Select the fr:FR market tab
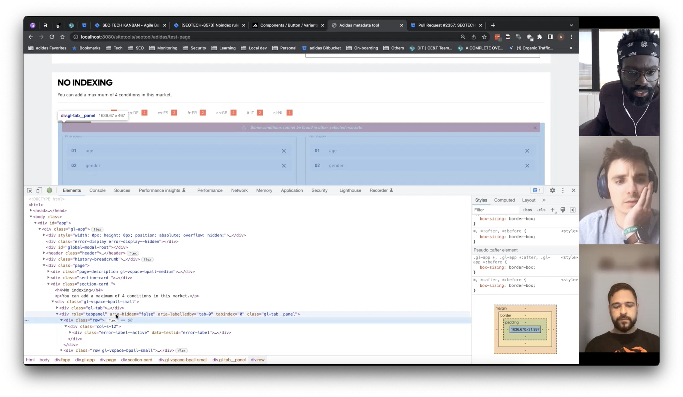Viewport: 683px width, 397px height. (x=192, y=113)
